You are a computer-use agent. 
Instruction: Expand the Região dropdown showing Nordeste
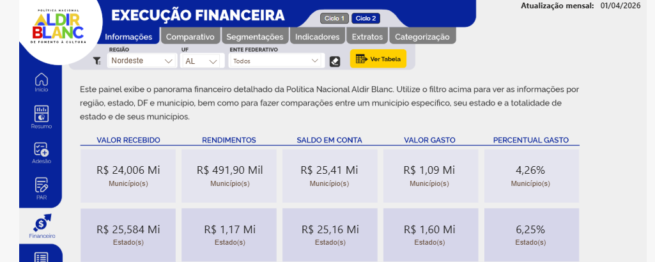[141, 61]
